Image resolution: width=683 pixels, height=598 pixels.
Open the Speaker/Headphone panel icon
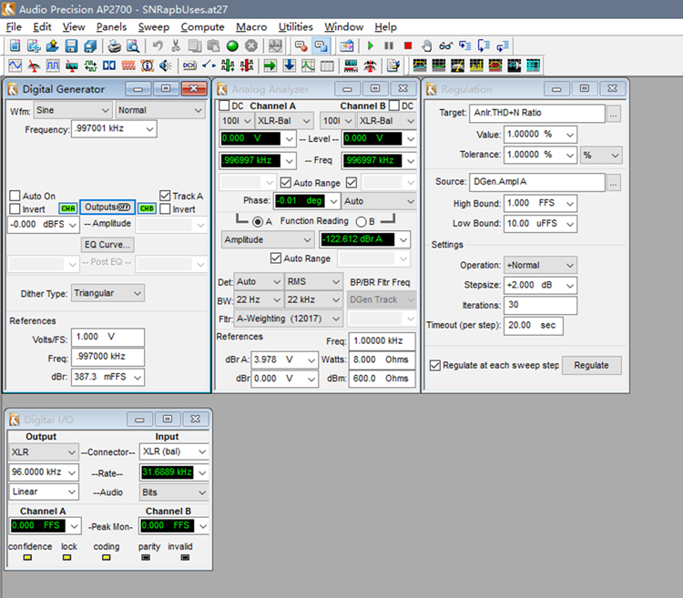click(166, 66)
